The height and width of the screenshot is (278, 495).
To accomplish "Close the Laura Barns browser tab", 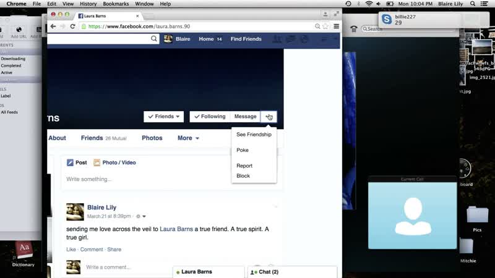I will point(137,16).
